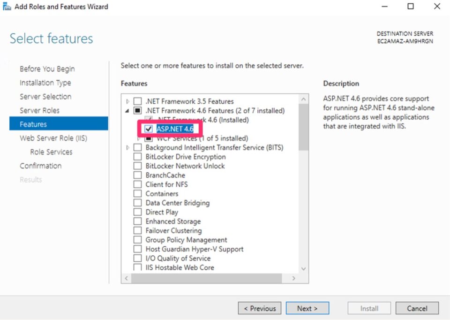Viewport: 450px width, 320px height.
Task: Enable the BranchCache feature
Action: tap(138, 175)
